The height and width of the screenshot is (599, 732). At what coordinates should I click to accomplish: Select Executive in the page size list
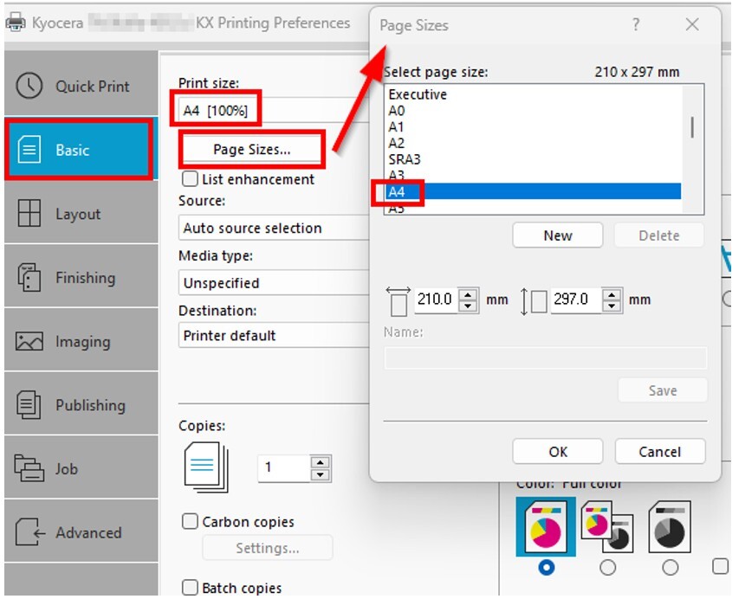coord(534,94)
